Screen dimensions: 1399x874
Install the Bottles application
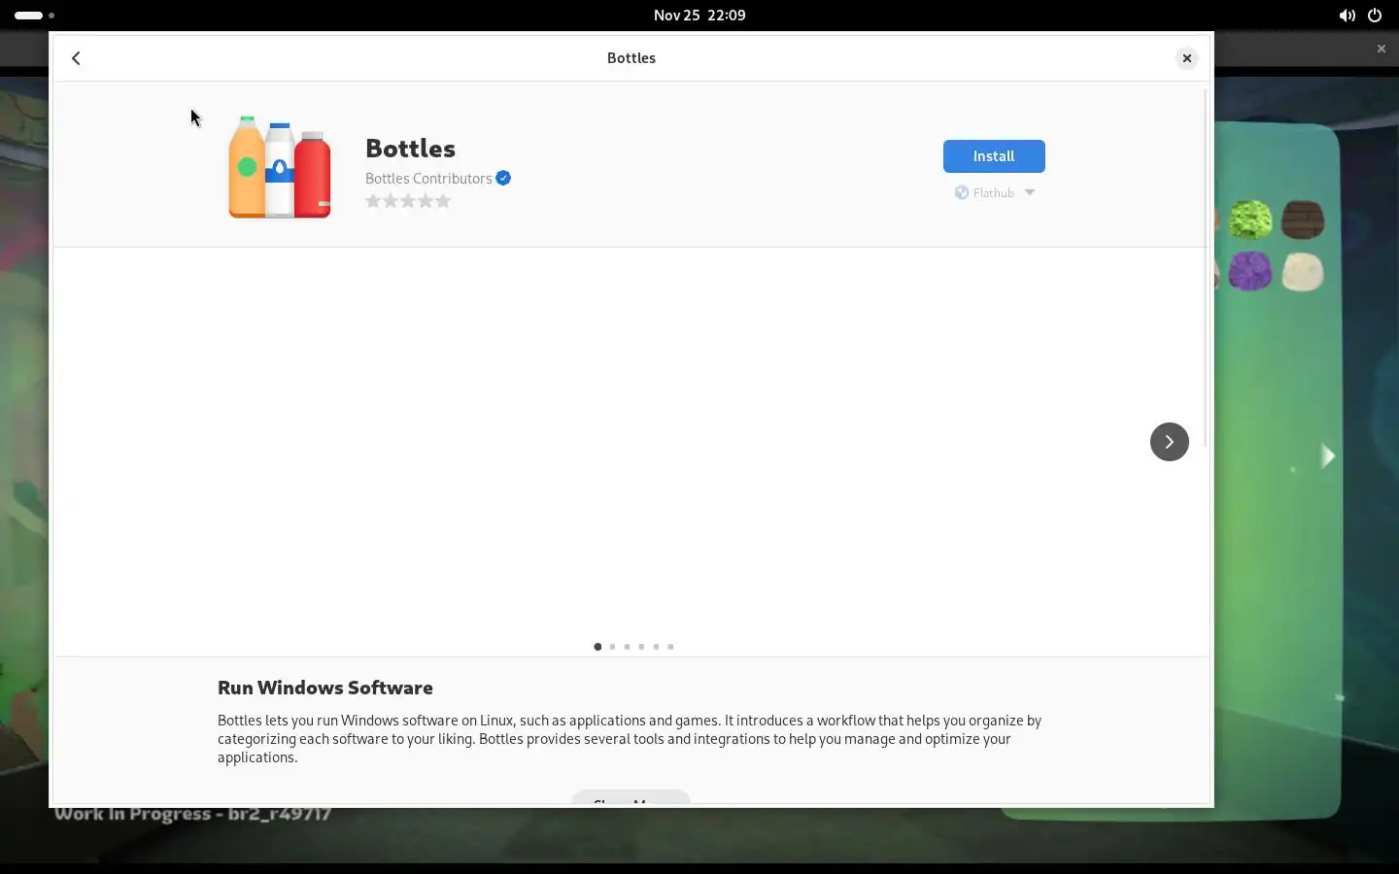(x=994, y=156)
